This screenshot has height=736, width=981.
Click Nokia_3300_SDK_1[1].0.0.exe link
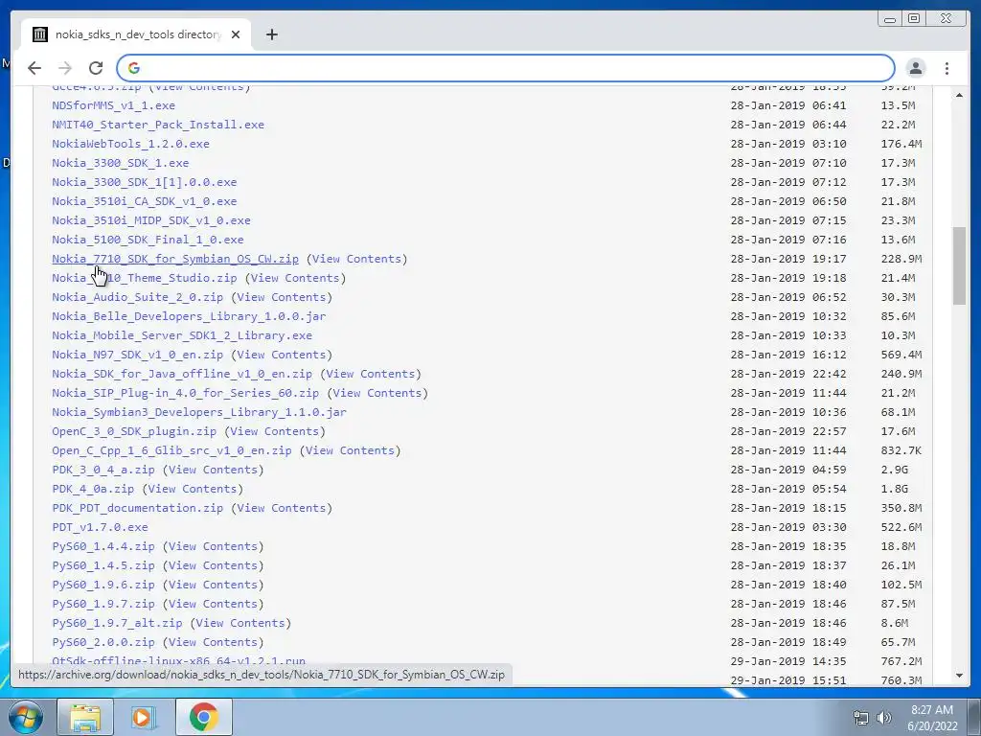point(144,182)
